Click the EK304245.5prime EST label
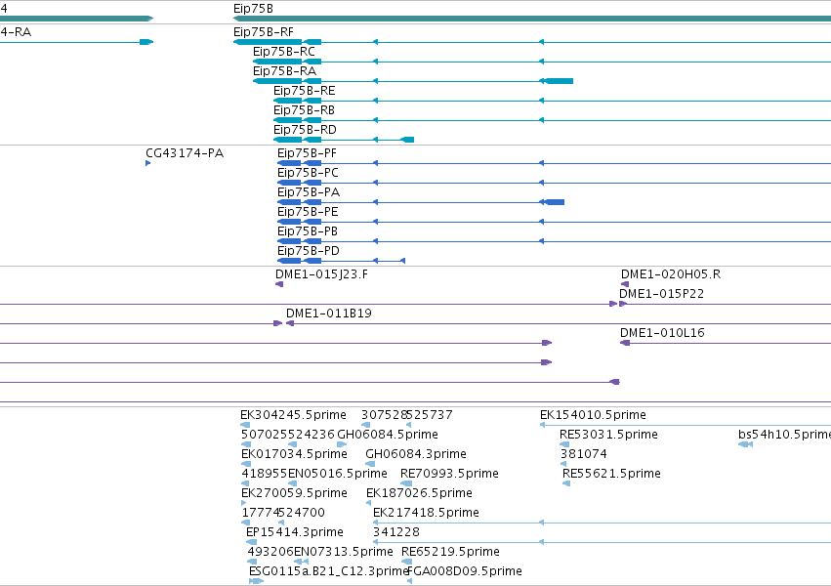 293,415
